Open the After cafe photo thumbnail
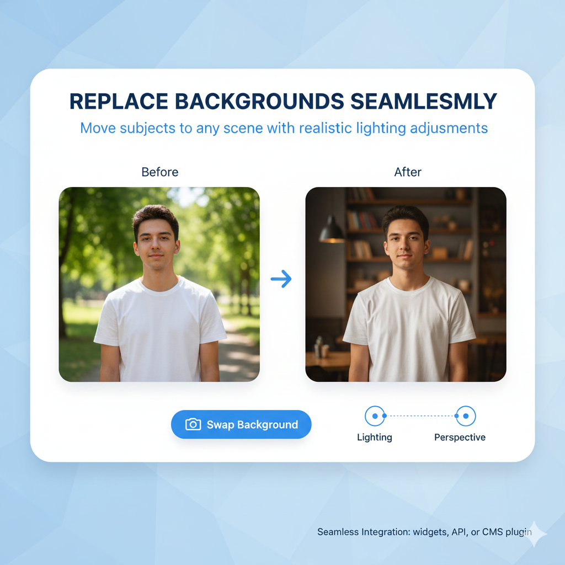Image resolution: width=565 pixels, height=565 pixels. pyautogui.click(x=406, y=284)
